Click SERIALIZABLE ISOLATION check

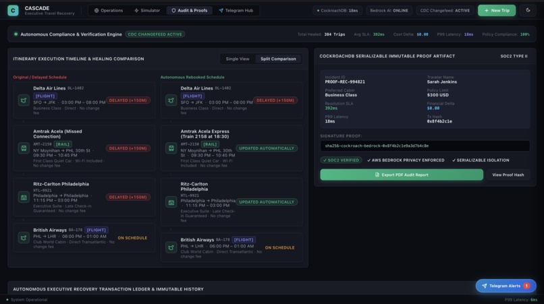[481, 160]
